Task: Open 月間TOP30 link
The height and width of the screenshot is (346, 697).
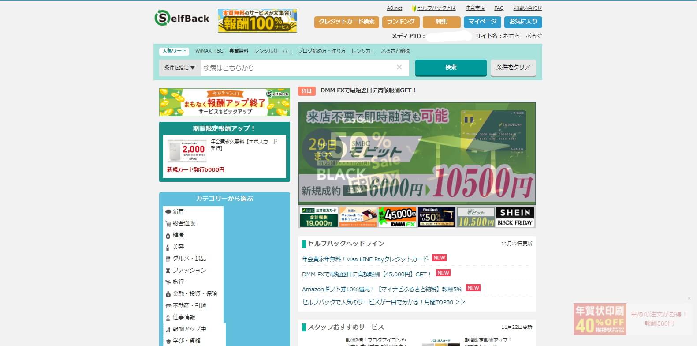Action: point(384,302)
